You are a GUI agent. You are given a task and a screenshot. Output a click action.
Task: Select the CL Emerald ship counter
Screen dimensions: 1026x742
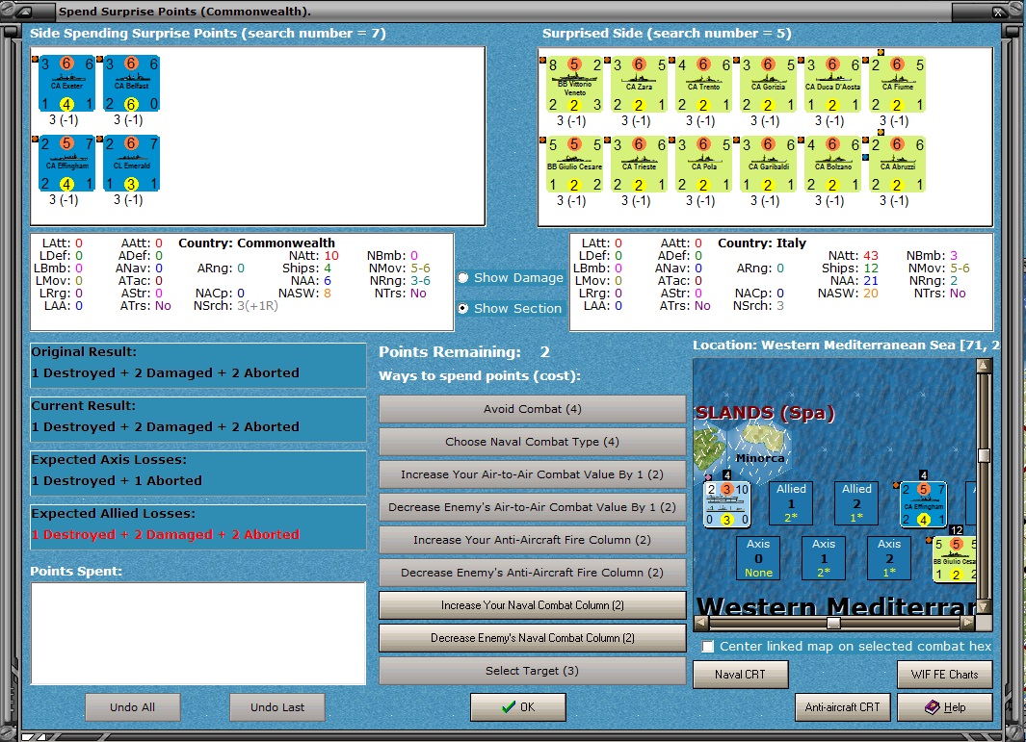click(132, 164)
